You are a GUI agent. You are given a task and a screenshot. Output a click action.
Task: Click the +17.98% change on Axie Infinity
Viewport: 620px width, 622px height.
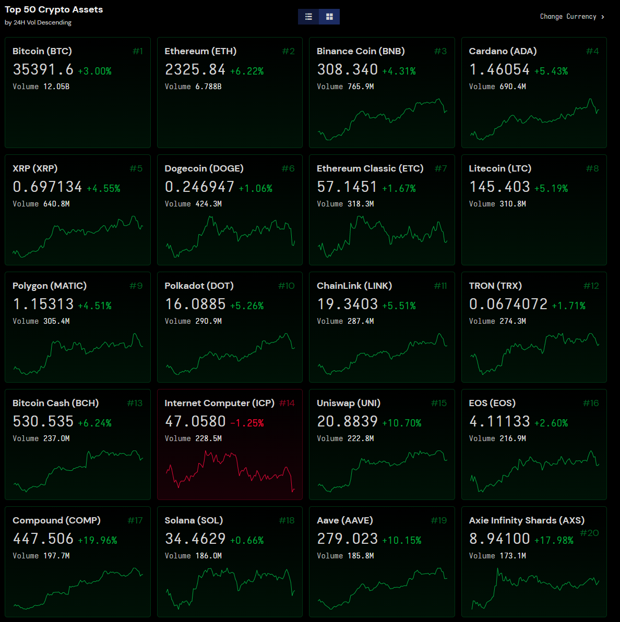(554, 540)
